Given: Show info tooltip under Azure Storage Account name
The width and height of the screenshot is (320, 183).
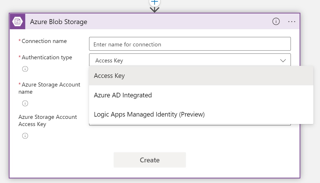Looking at the screenshot, I should point(25,103).
